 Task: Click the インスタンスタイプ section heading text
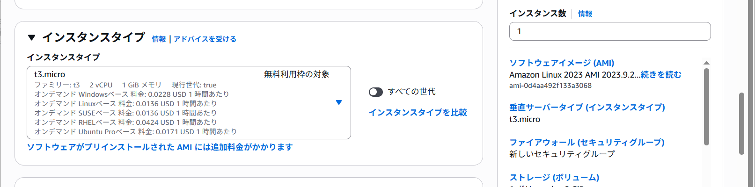pos(94,37)
